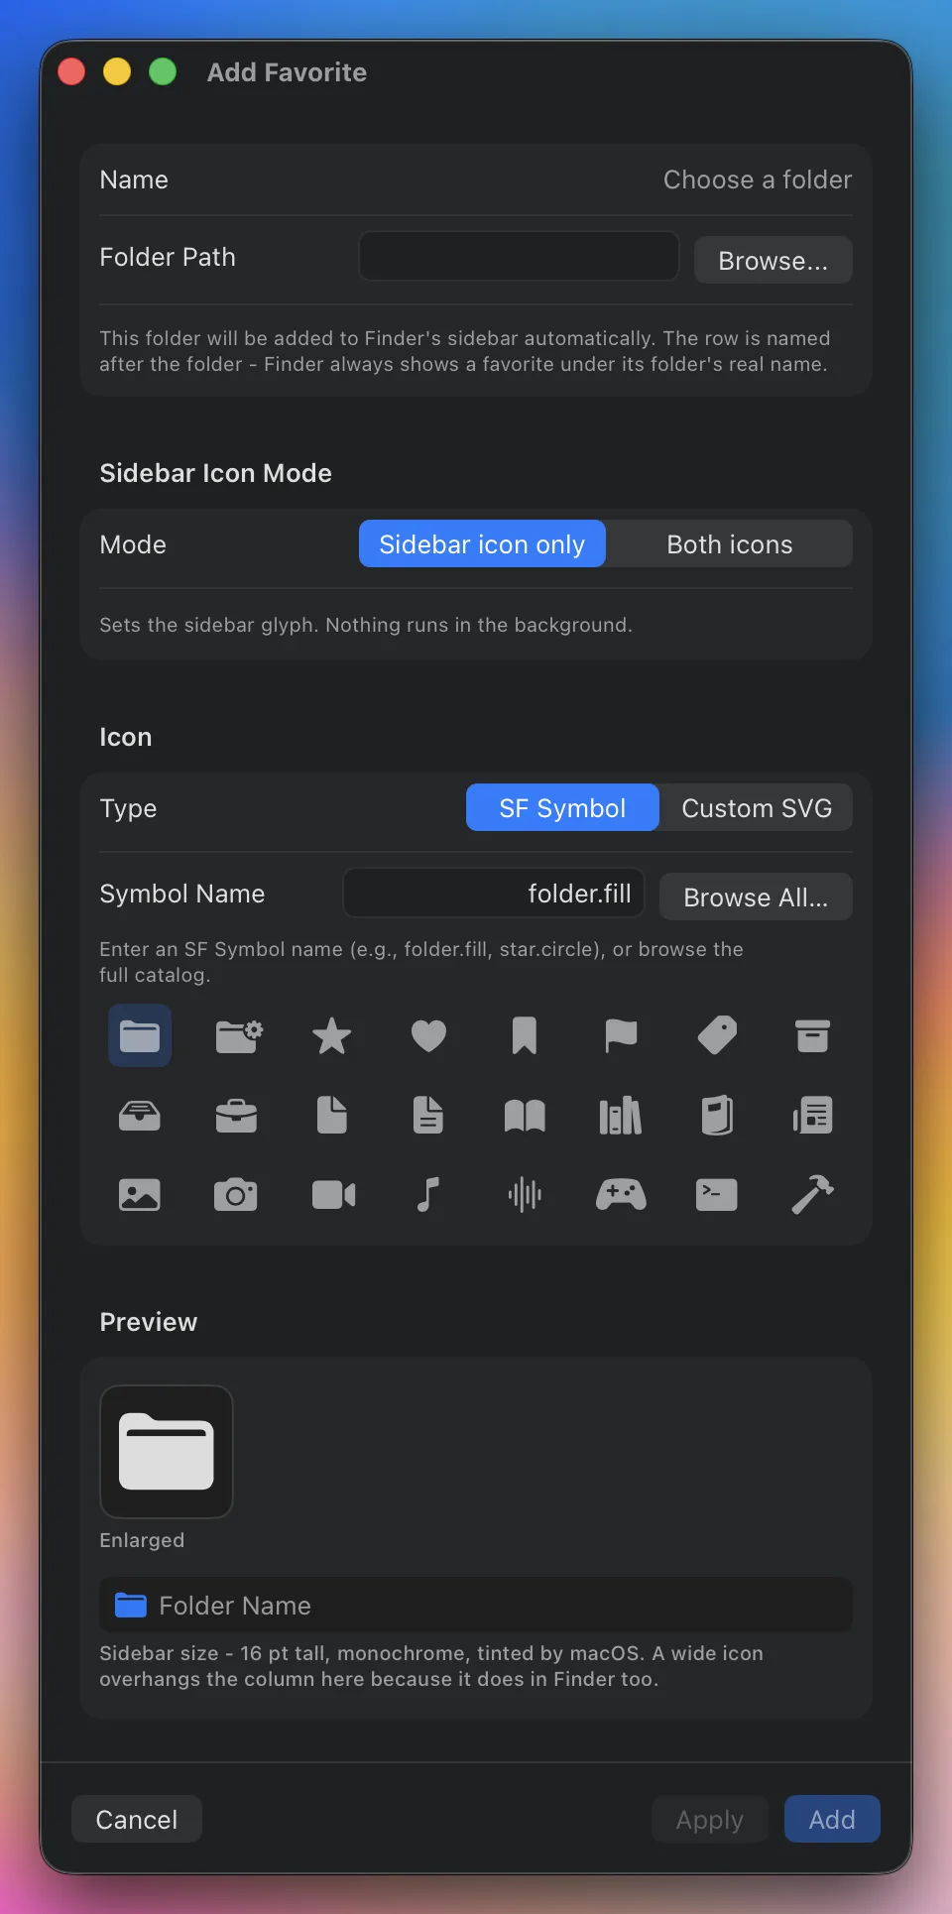Pick the camera symbol icon
Screen dimensions: 952x1914
[236, 1195]
